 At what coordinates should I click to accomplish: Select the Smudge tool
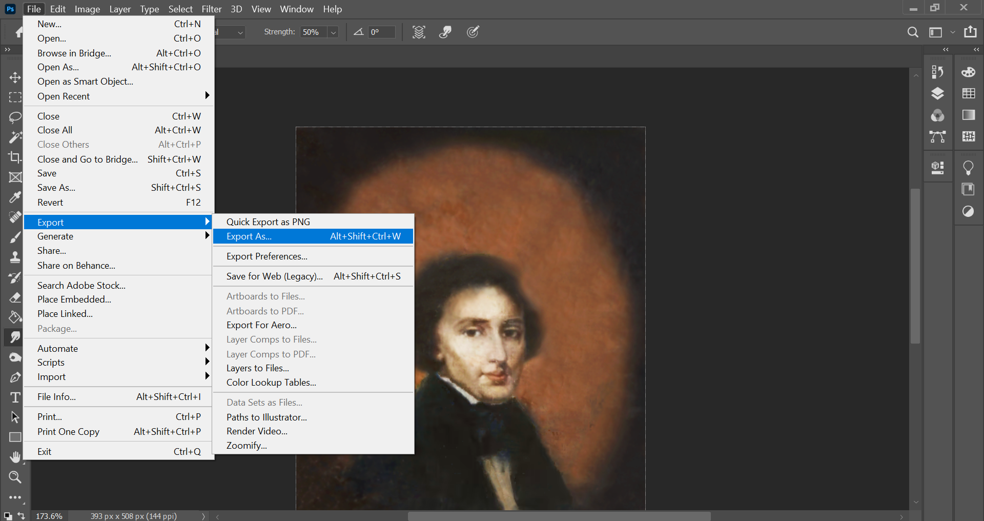click(x=15, y=337)
